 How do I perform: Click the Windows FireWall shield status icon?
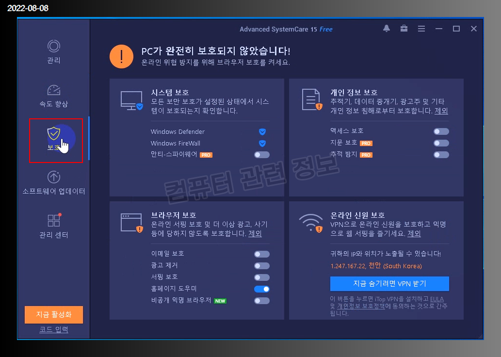262,143
